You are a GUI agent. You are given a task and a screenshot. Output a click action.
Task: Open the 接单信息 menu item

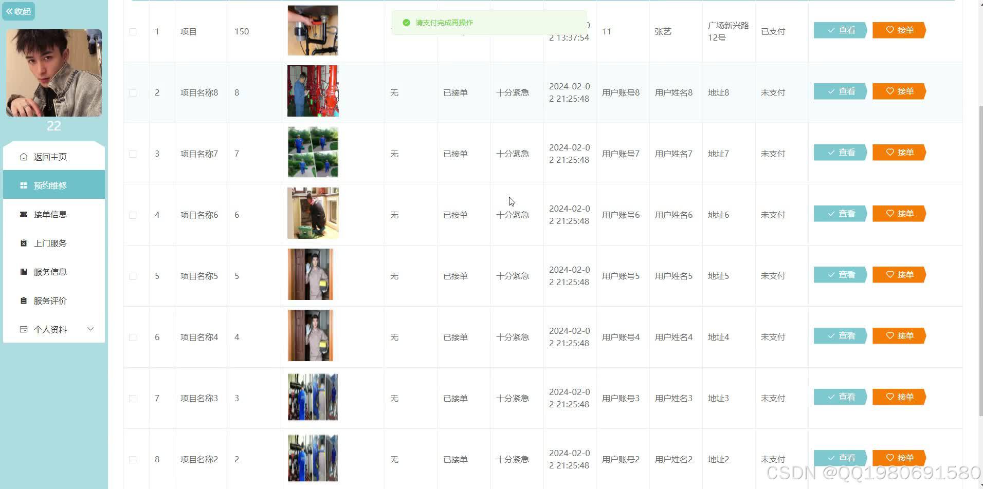pos(54,214)
